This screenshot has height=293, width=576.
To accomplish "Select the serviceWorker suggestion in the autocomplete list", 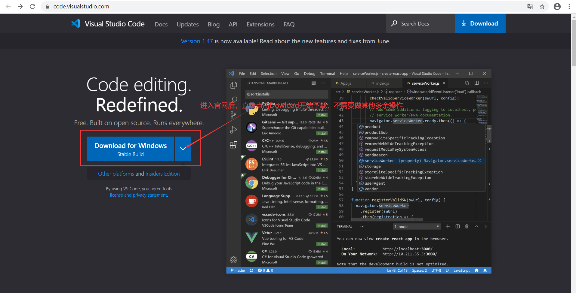I will click(x=421, y=161).
